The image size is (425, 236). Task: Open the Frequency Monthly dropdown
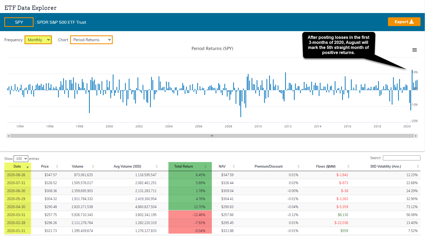[x=38, y=40]
